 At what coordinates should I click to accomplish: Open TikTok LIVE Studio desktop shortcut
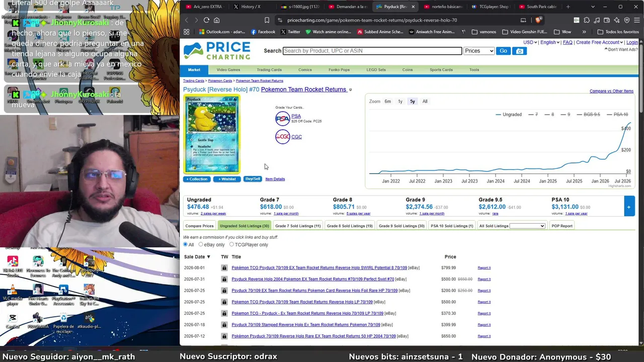click(x=13, y=266)
